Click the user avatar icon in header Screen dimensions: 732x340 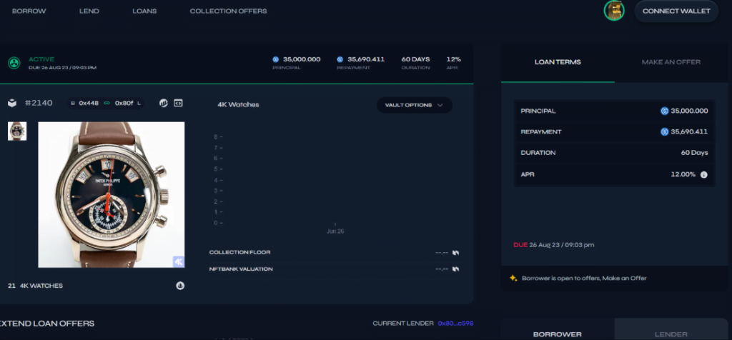(x=614, y=11)
